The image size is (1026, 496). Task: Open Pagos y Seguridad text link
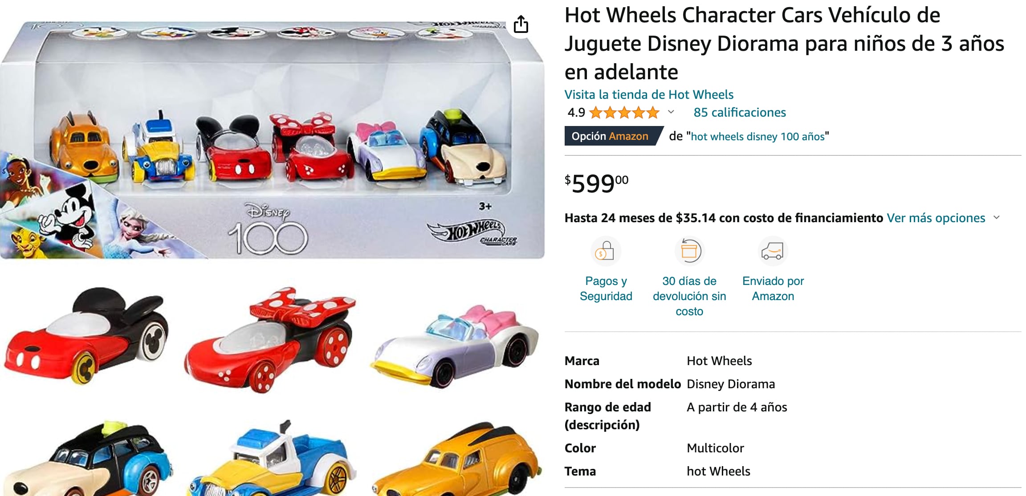click(606, 289)
